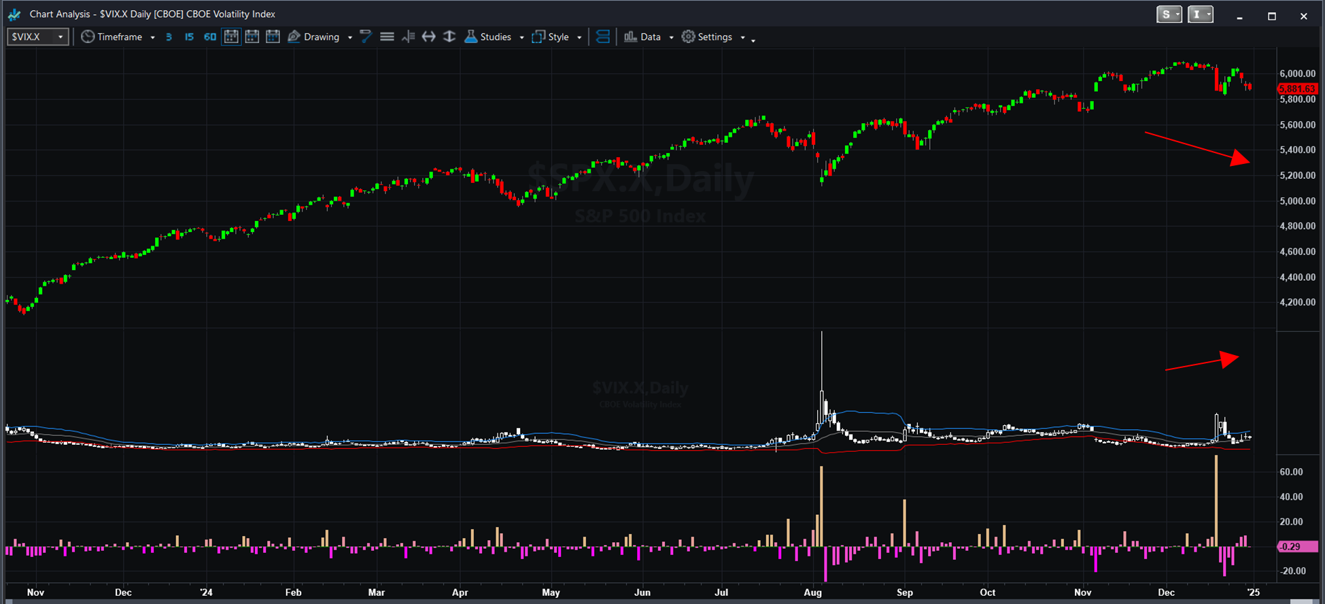This screenshot has width=1325, height=604.
Task: Switch chart to 60-minute interval
Action: pos(210,37)
